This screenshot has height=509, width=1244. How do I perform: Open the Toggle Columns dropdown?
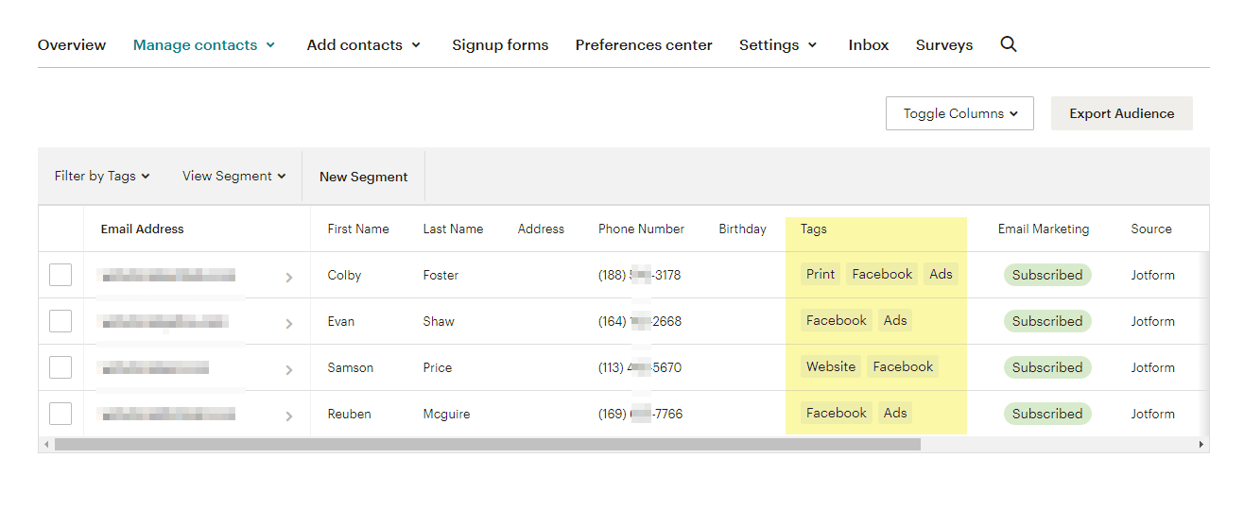click(959, 113)
